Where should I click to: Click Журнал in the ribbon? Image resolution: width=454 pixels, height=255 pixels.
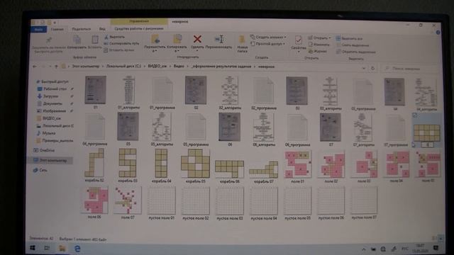coord(318,51)
